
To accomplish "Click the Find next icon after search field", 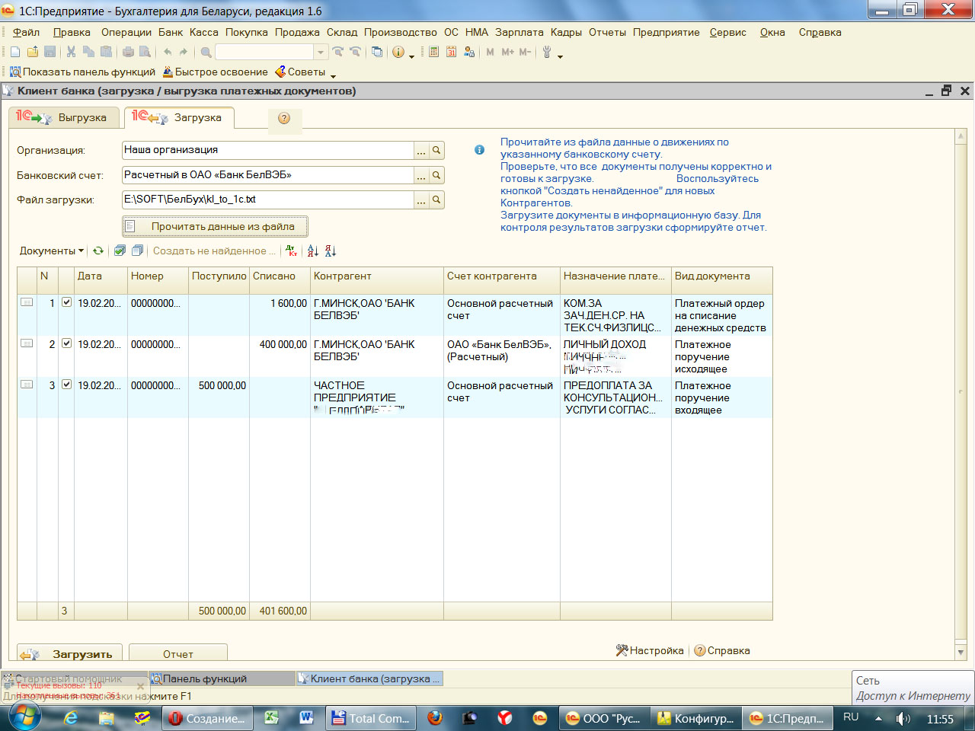I will (x=337, y=52).
